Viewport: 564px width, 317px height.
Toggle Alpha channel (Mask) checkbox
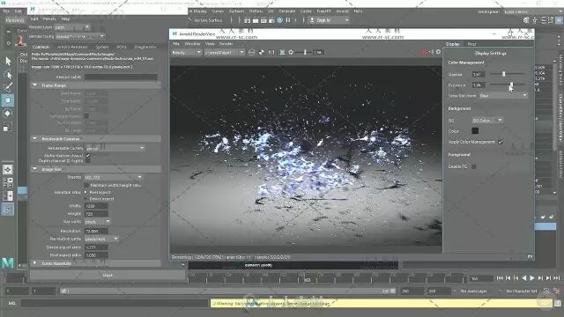point(88,156)
